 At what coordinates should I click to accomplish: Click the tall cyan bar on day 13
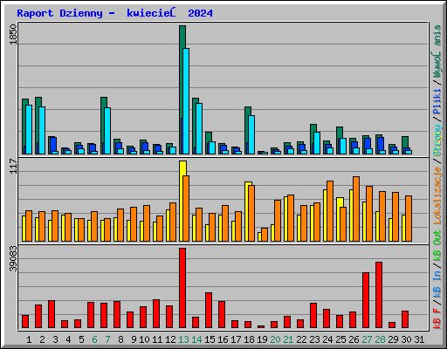186,101
